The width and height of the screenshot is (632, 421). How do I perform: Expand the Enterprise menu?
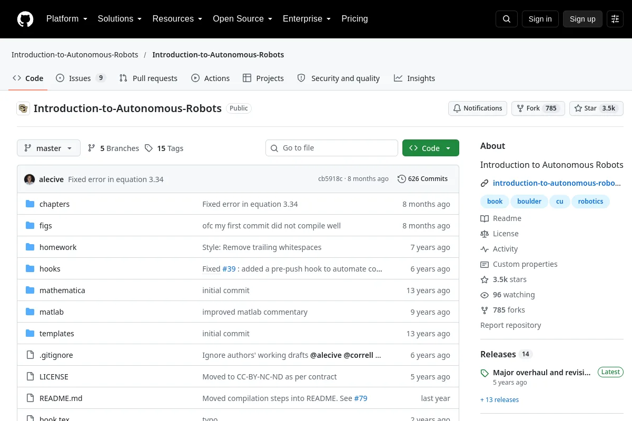pyautogui.click(x=307, y=19)
